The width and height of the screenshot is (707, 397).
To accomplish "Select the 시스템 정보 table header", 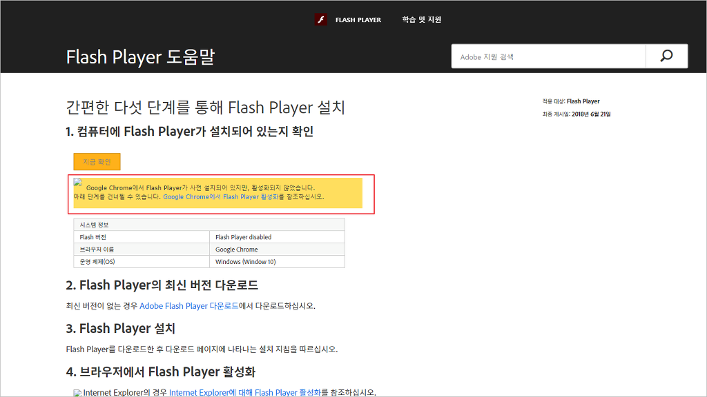I will point(209,225).
